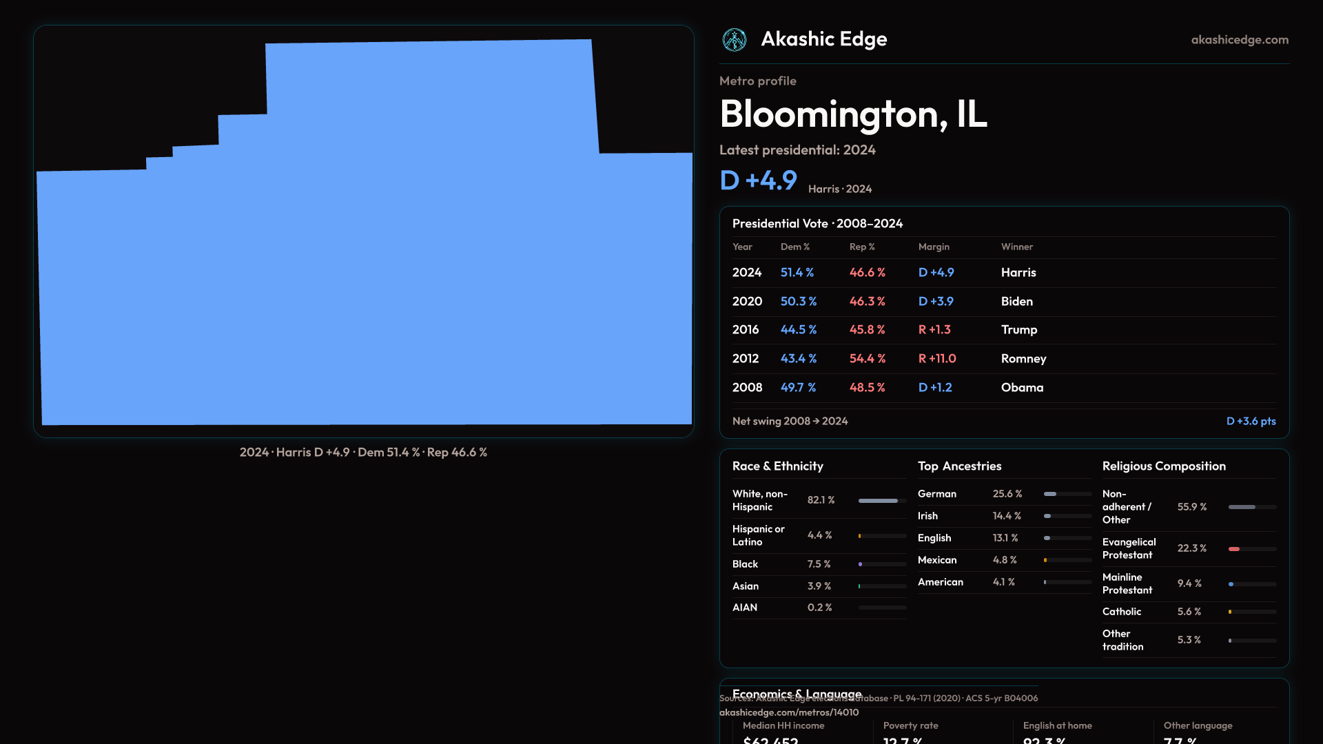The width and height of the screenshot is (1323, 744).
Task: Click the D +3.6 pts net swing value
Action: click(1251, 421)
